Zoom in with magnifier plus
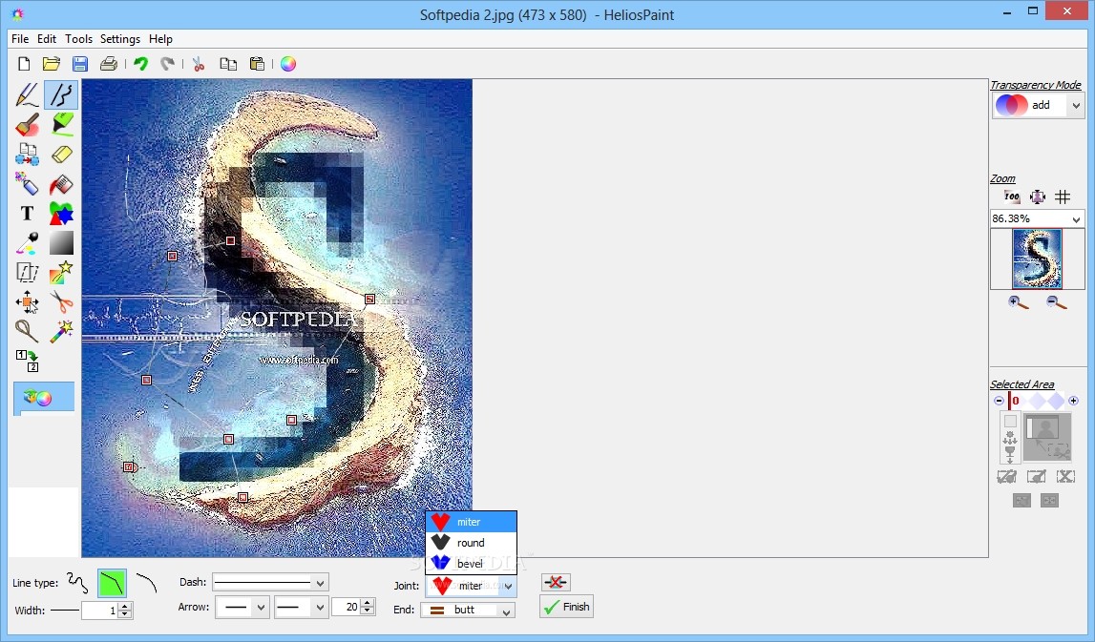The image size is (1095, 642). (x=1019, y=302)
